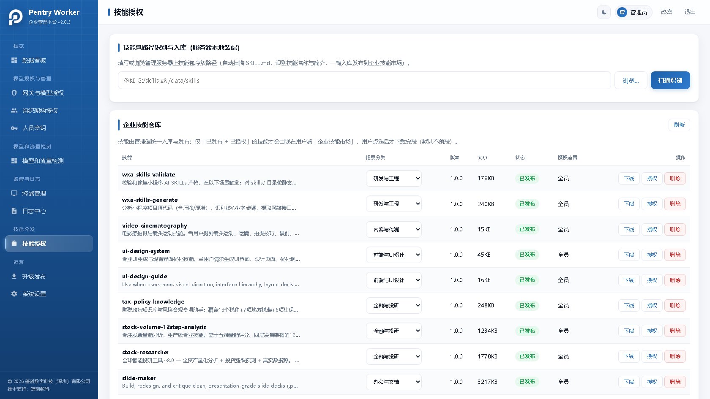Image resolution: width=710 pixels, height=399 pixels.
Task: Click the monitor icon for 终端管理
Action: pyautogui.click(x=14, y=193)
